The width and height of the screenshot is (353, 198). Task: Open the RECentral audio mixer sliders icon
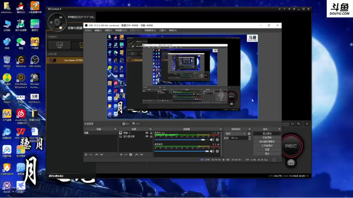tap(299, 124)
